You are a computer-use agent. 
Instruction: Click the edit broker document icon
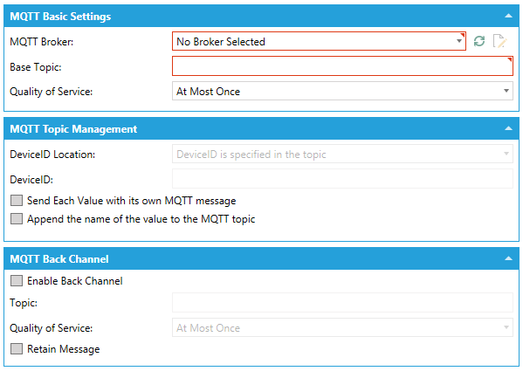click(x=500, y=41)
